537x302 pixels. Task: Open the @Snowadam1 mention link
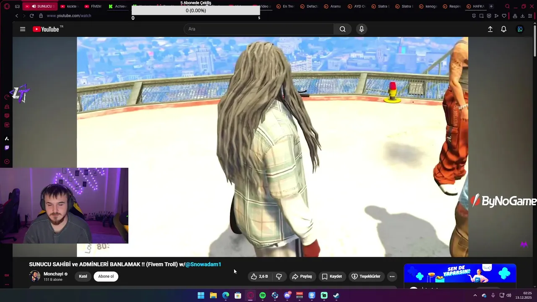203,264
